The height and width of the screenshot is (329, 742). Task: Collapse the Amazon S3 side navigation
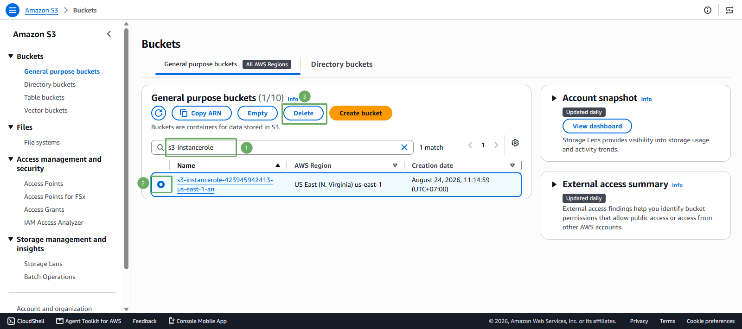point(109,34)
